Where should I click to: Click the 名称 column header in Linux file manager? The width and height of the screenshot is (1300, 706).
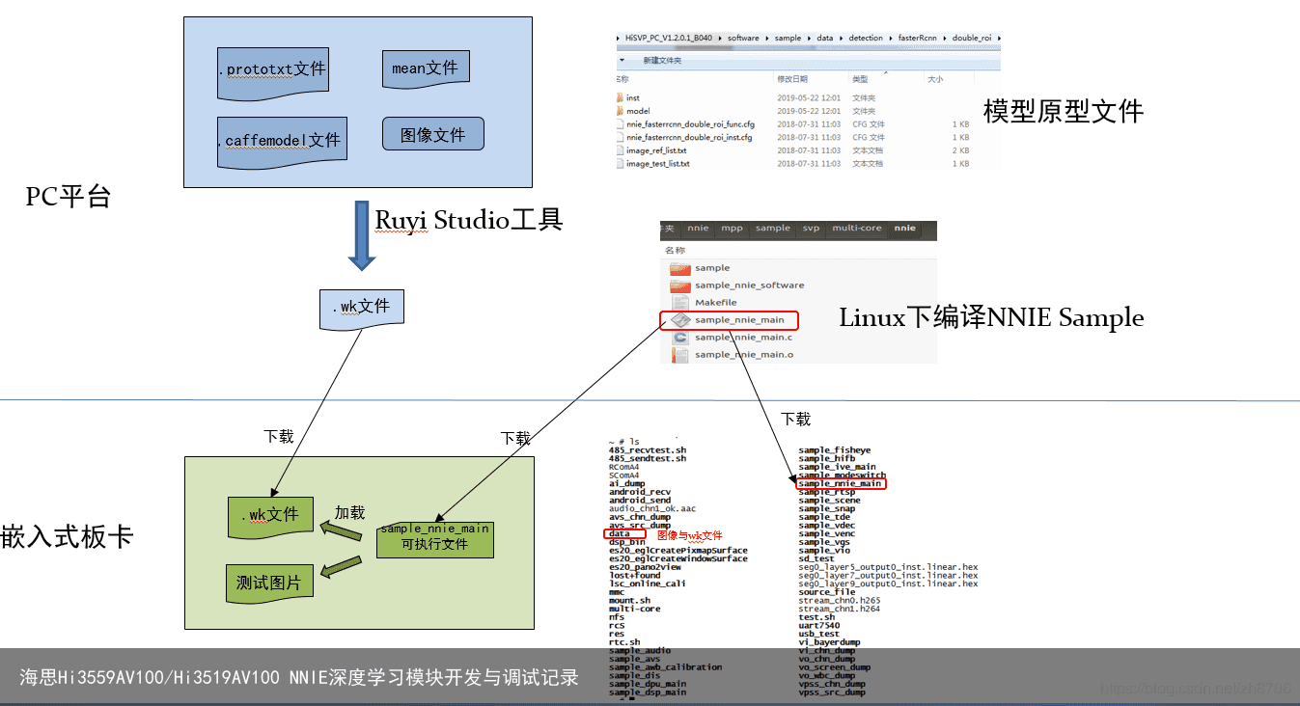point(676,251)
